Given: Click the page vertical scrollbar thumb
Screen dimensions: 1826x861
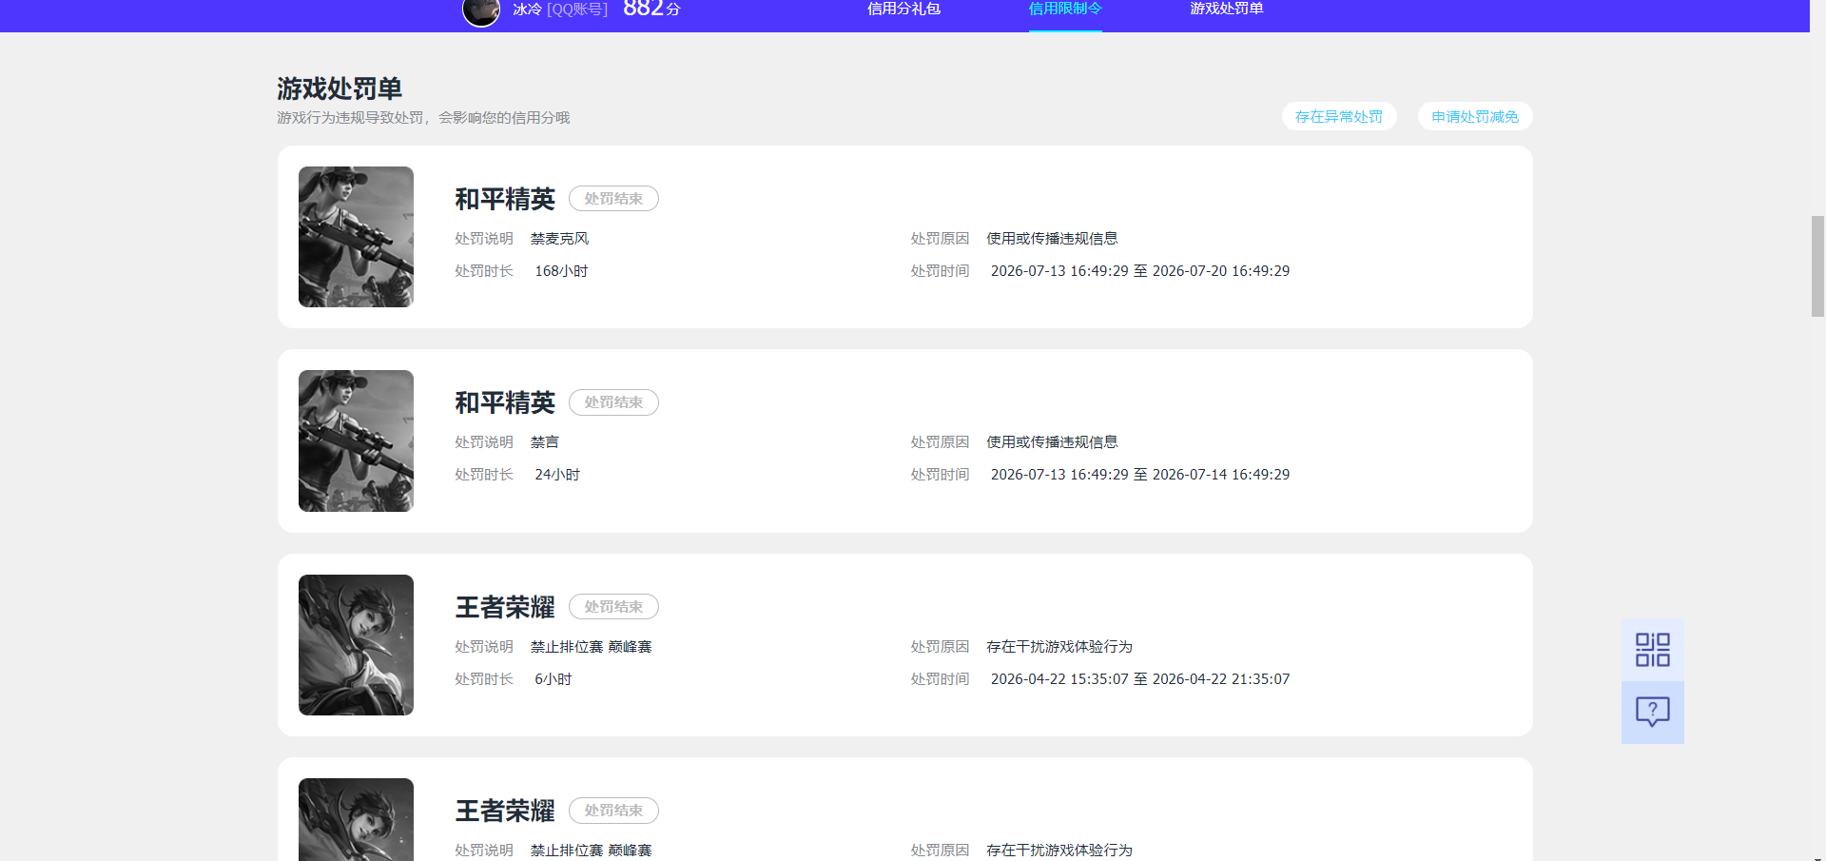Looking at the screenshot, I should 1817,265.
